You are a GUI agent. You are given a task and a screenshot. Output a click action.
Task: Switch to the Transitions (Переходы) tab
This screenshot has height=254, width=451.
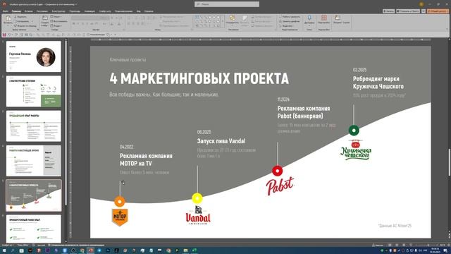pyautogui.click(x=75, y=11)
